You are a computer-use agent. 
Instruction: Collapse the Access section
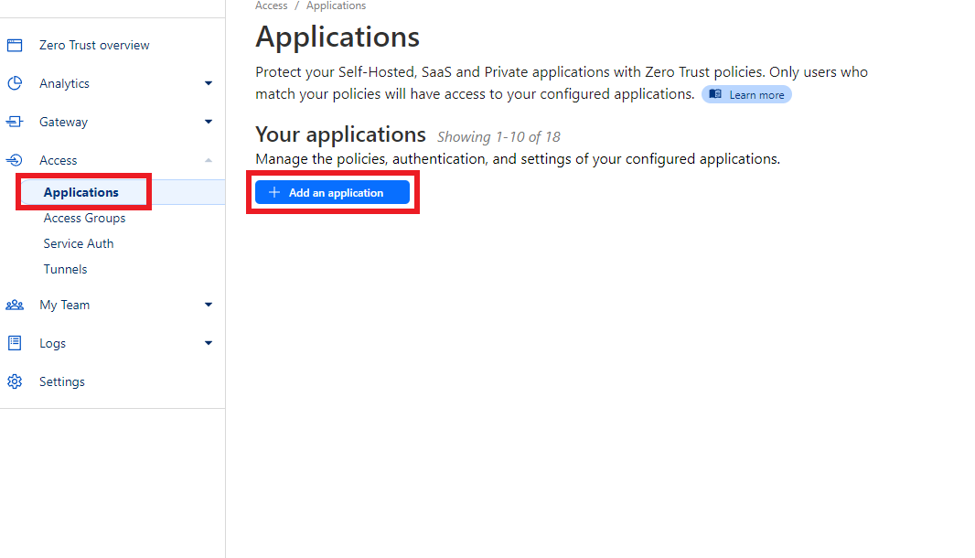click(209, 159)
